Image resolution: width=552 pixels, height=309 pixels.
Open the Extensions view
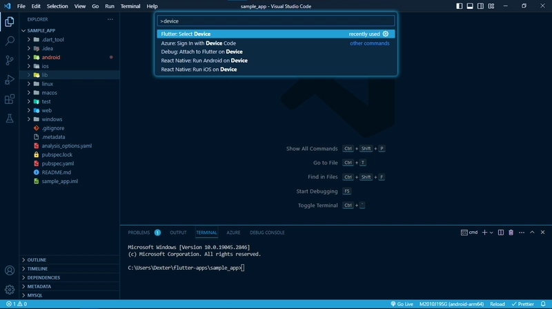pyautogui.click(x=10, y=99)
